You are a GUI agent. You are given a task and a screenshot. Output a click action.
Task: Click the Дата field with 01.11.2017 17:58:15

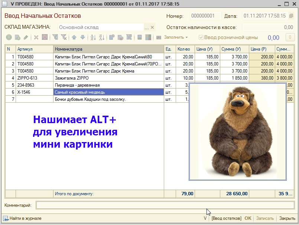click(x=266, y=16)
